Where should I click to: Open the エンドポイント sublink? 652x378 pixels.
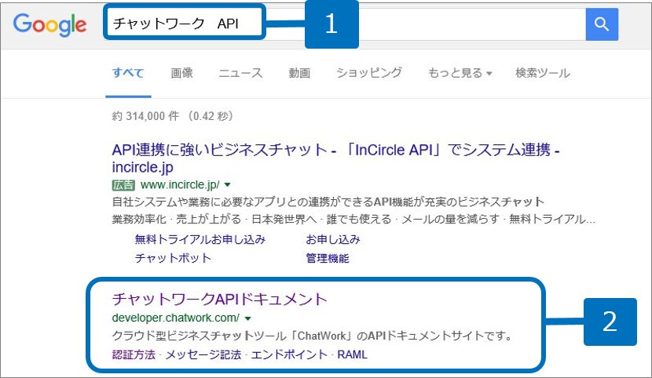(x=289, y=354)
